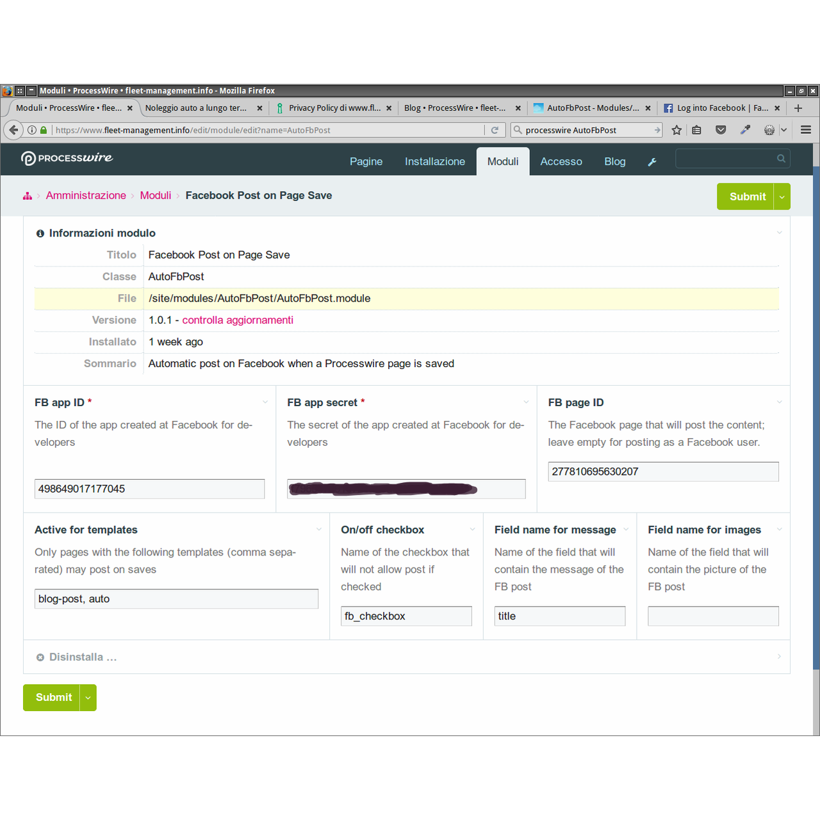Click the sitemap icon in the breadcrumb
This screenshot has width=820, height=820.
tap(28, 196)
